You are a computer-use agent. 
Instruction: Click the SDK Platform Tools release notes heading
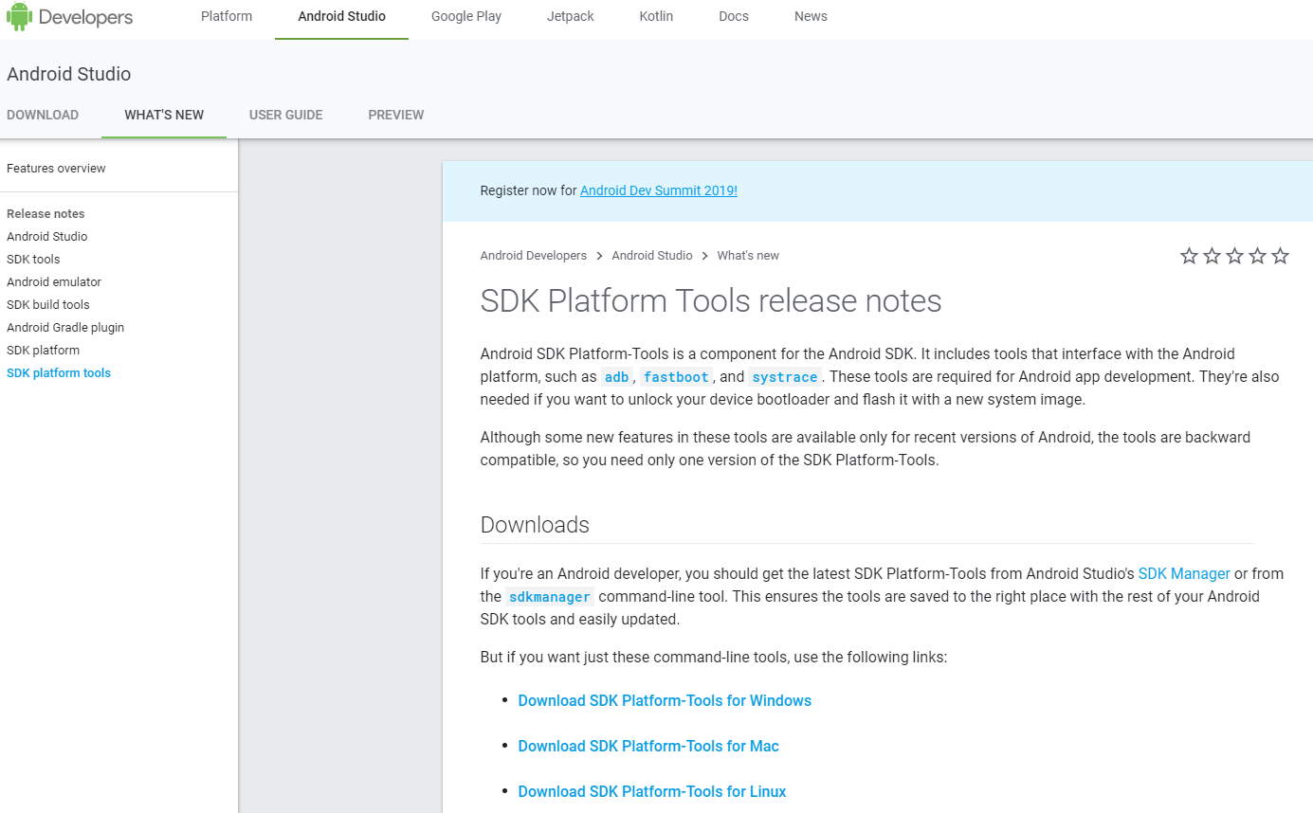click(711, 300)
